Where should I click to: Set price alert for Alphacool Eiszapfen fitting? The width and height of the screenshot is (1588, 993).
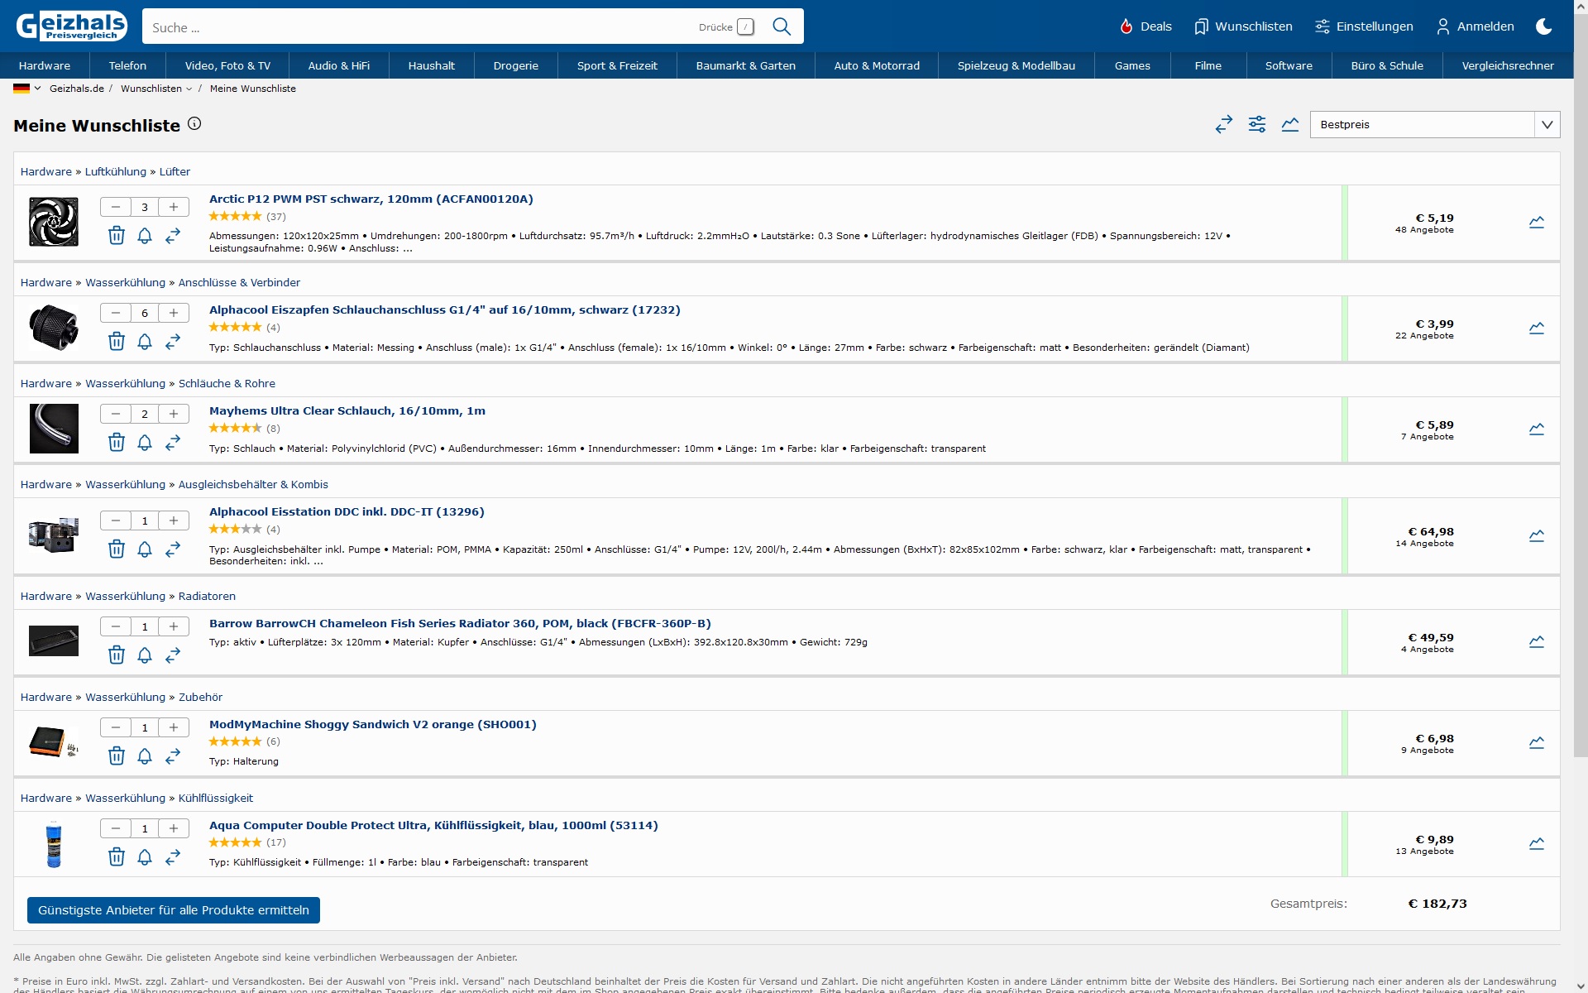point(145,342)
